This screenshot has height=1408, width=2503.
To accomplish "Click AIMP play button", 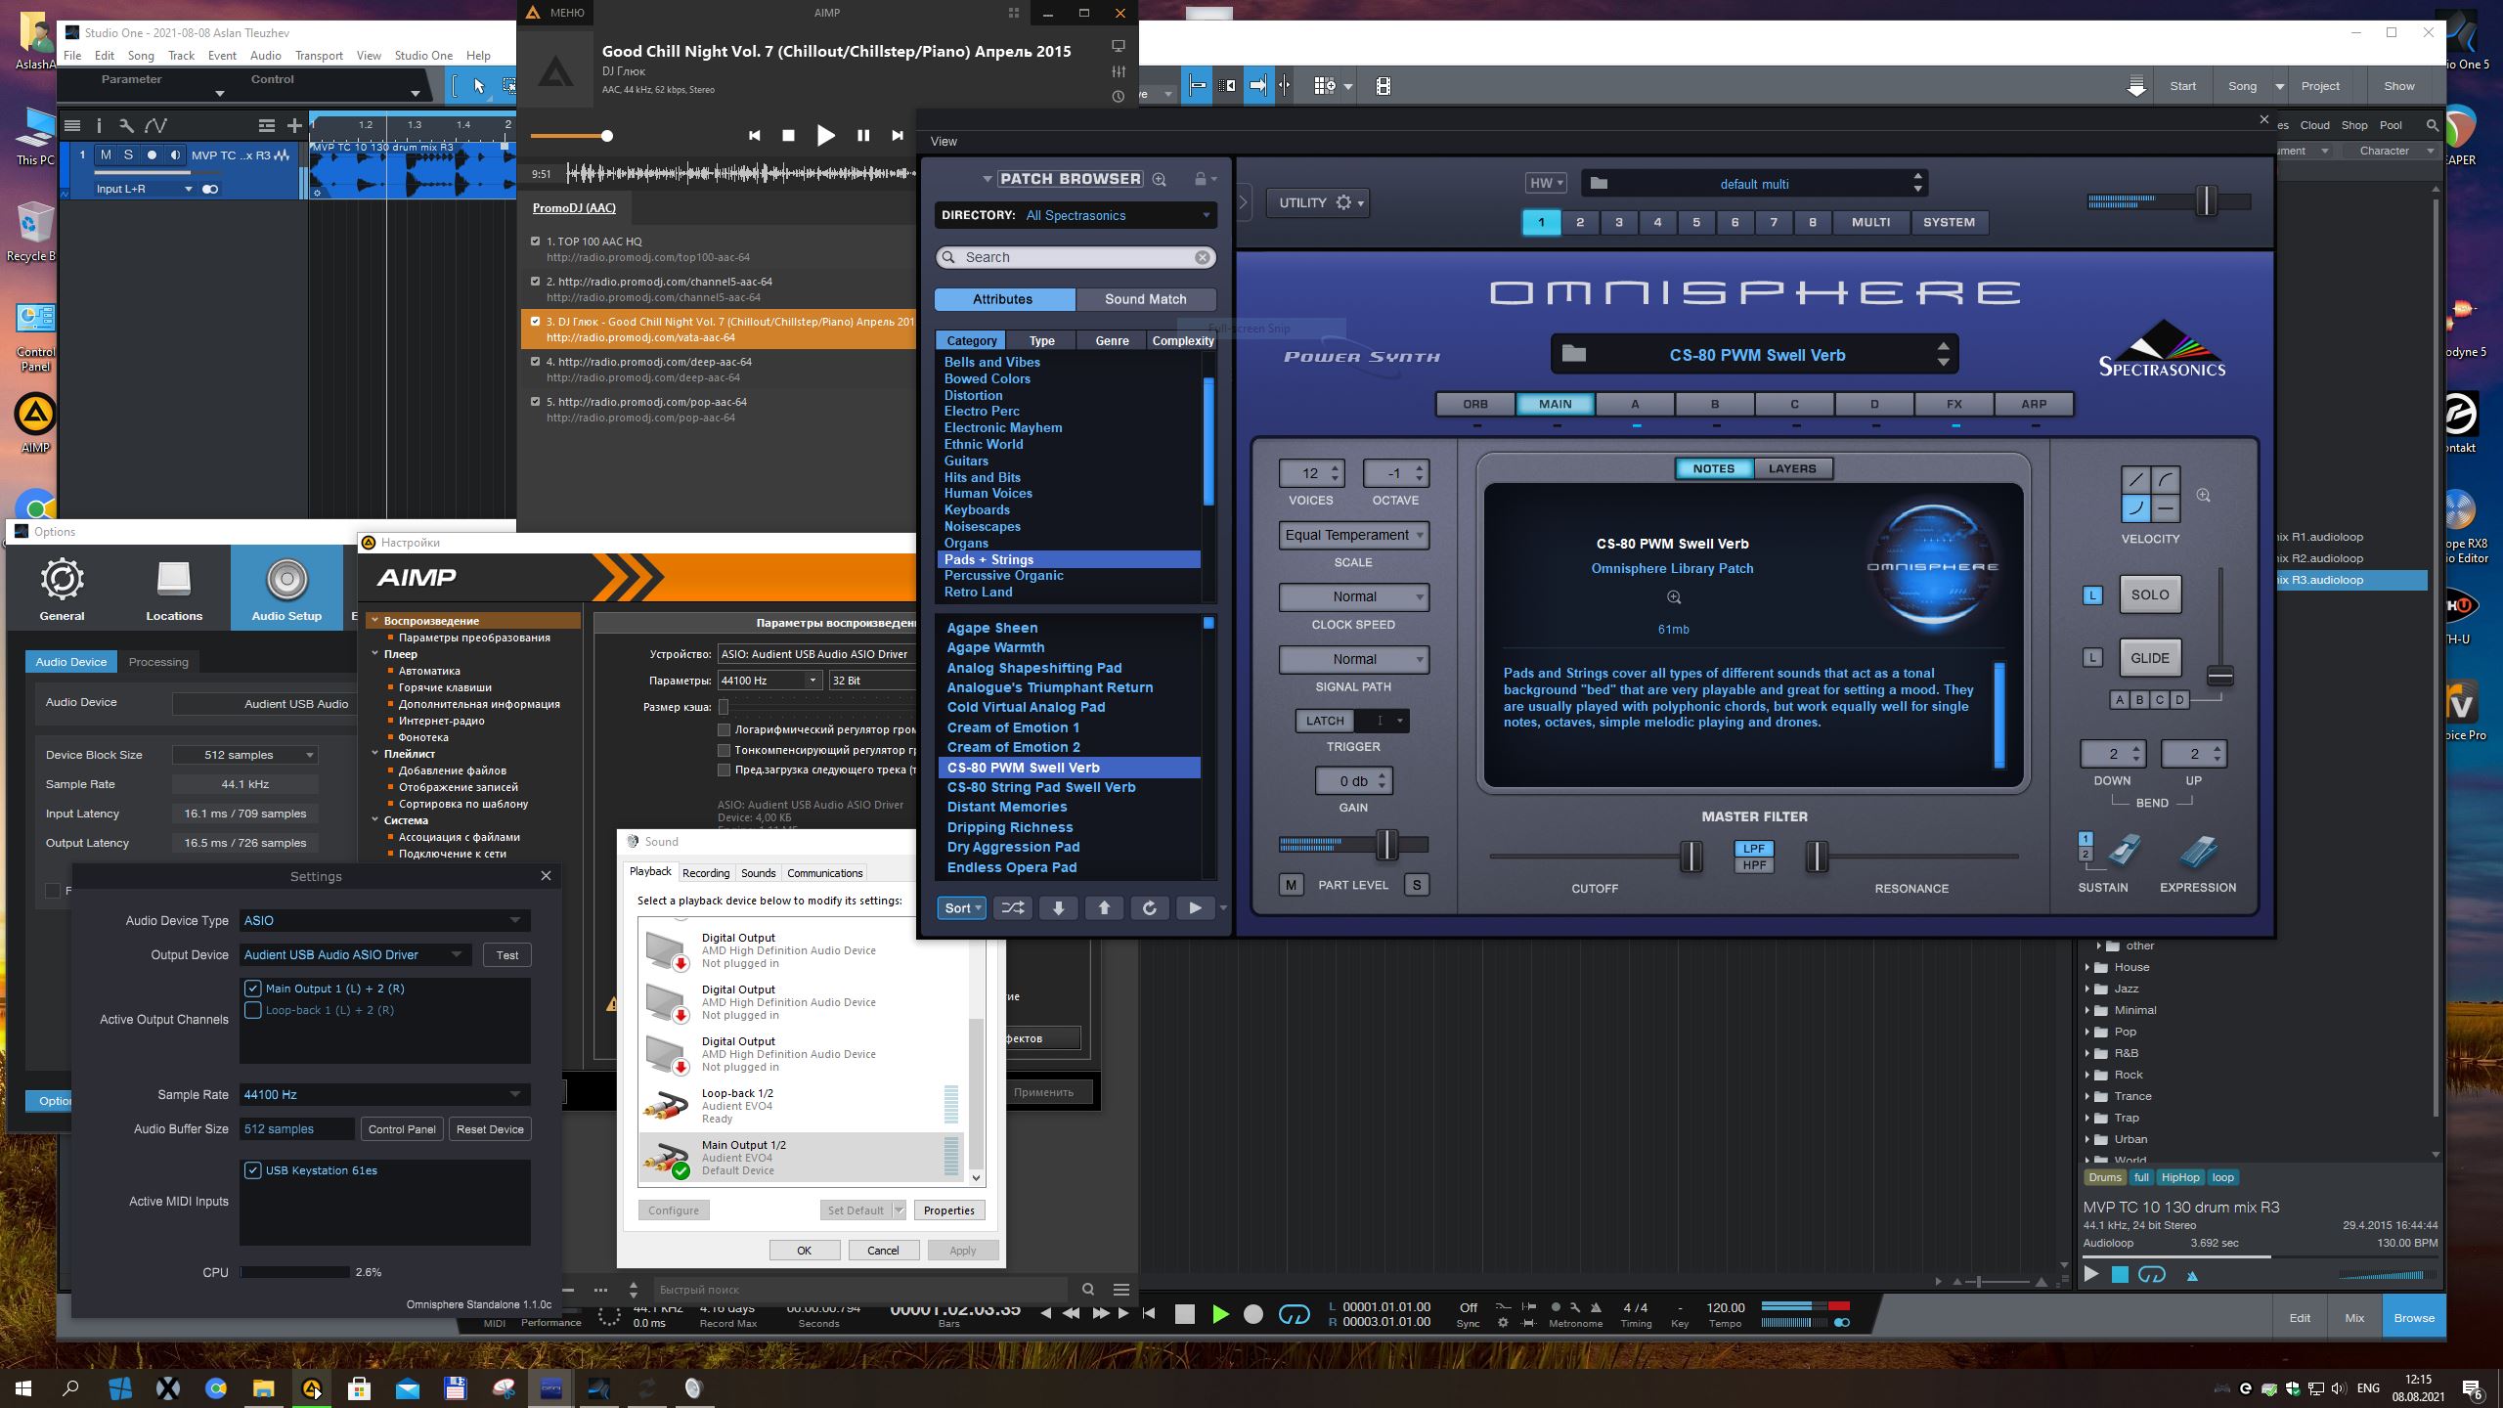I will point(825,136).
